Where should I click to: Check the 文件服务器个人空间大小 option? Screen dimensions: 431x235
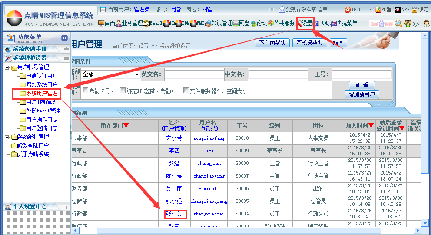186,91
